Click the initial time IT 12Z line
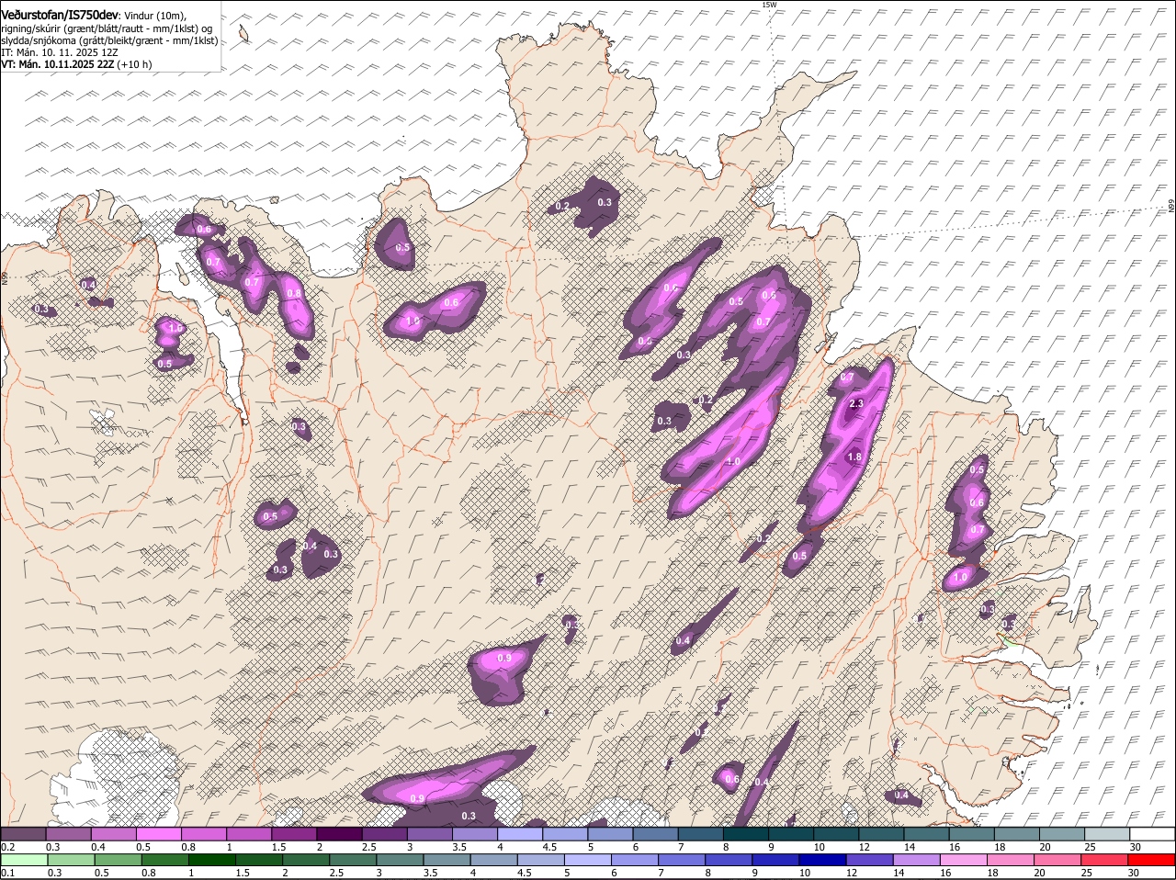This screenshot has width=1176, height=880. coord(59,52)
